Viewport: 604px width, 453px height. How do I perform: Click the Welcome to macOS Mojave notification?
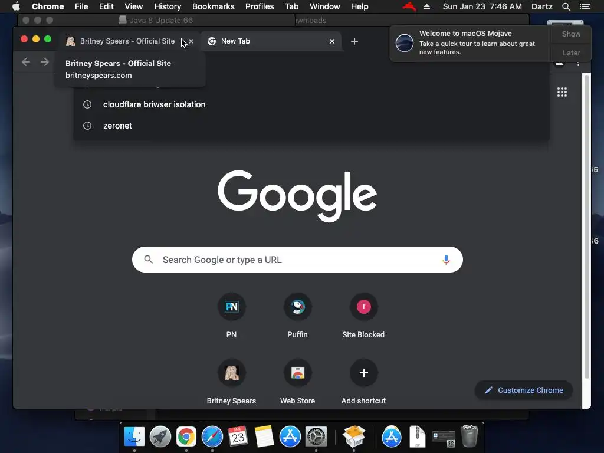point(470,42)
